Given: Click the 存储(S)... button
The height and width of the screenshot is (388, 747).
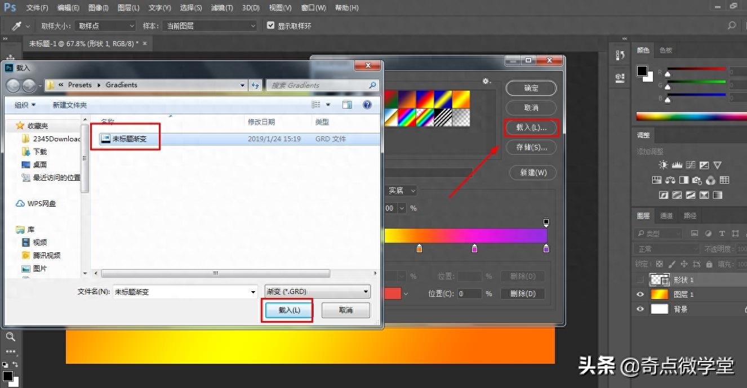Looking at the screenshot, I should pos(531,148).
